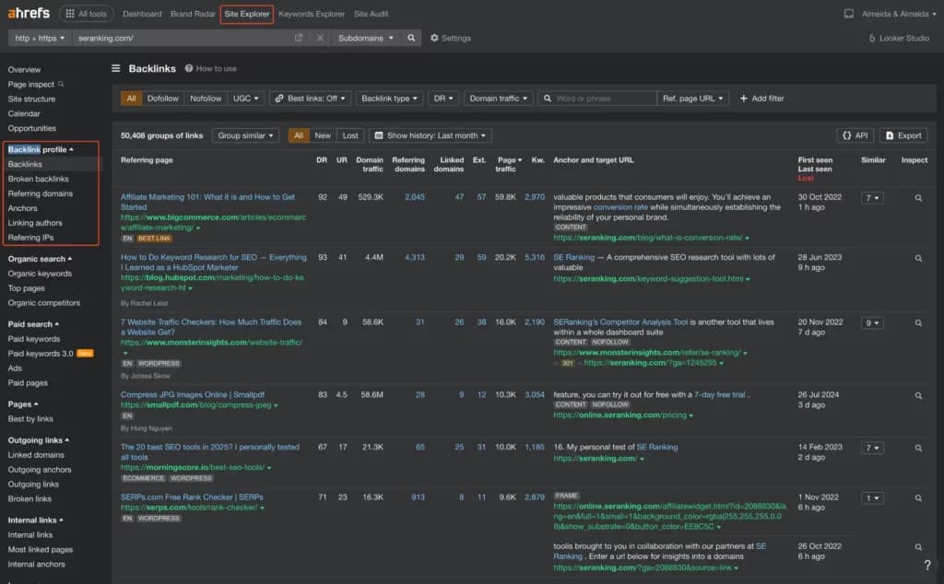The width and height of the screenshot is (944, 584).
Task: Expand the Backlink type dropdown
Action: [389, 99]
